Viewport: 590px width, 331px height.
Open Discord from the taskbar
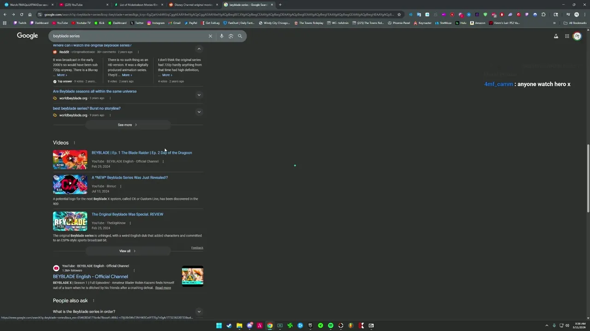pyautogui.click(x=249, y=325)
